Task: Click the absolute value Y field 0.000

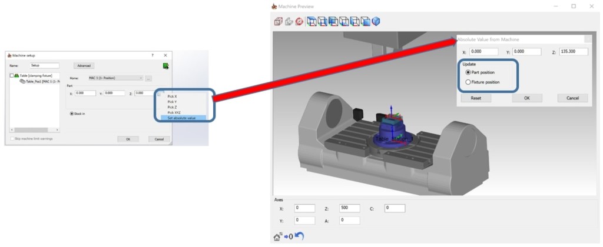Action: point(527,52)
